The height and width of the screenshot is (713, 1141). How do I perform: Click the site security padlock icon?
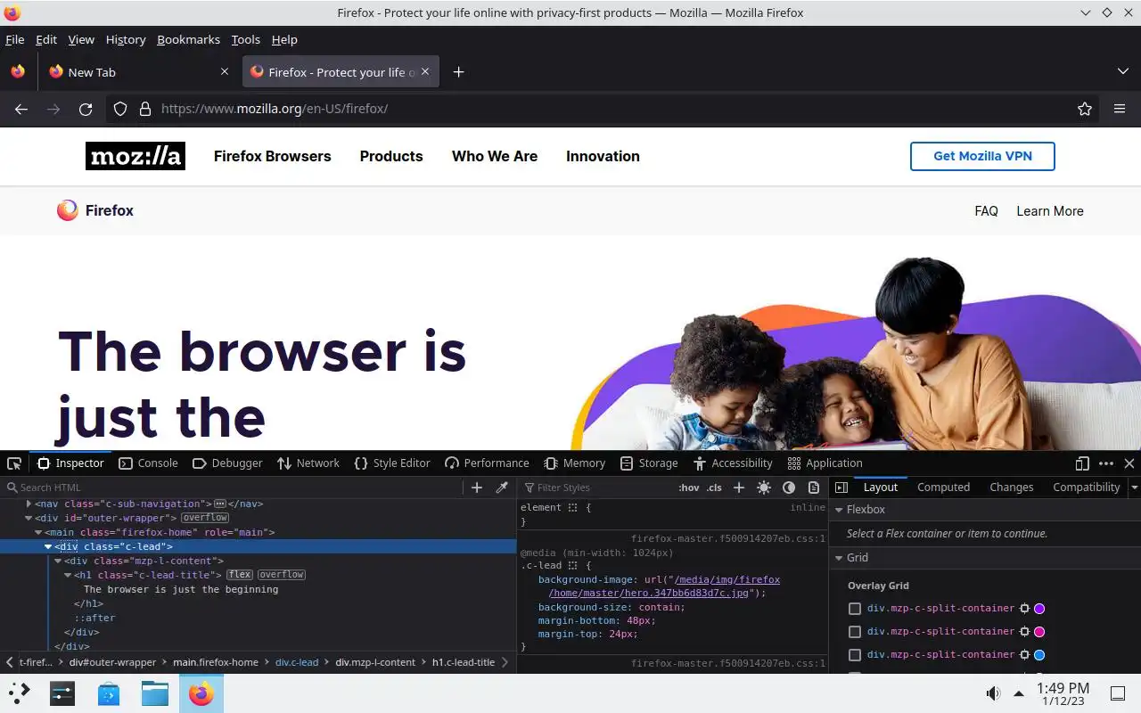tap(145, 109)
